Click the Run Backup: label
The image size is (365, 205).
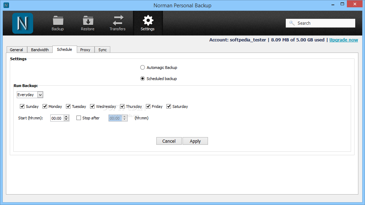coord(25,86)
